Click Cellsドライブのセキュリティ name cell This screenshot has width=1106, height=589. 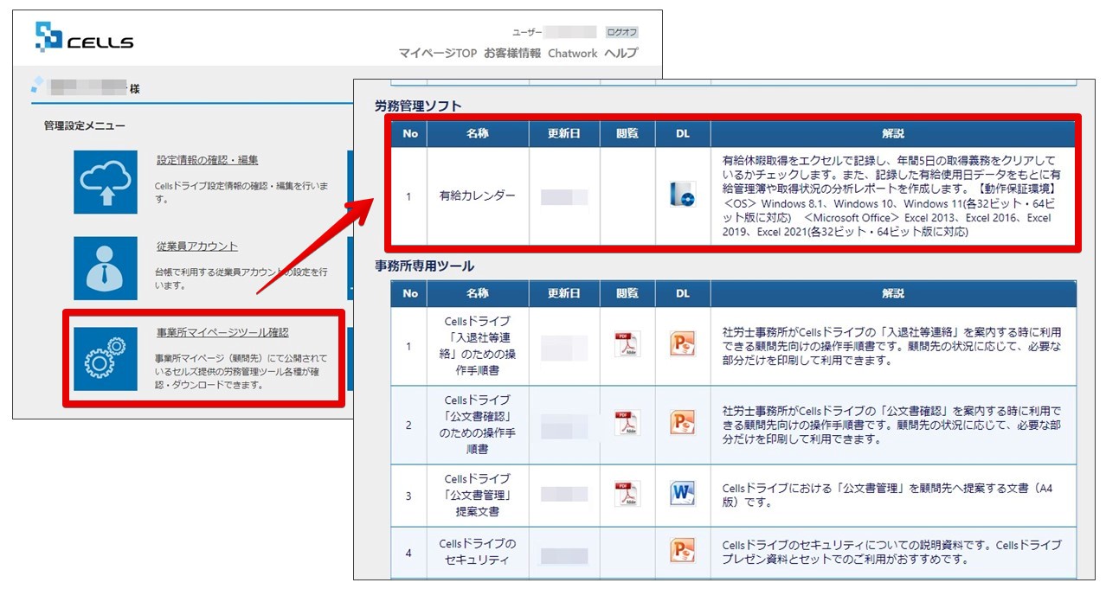[x=478, y=552]
